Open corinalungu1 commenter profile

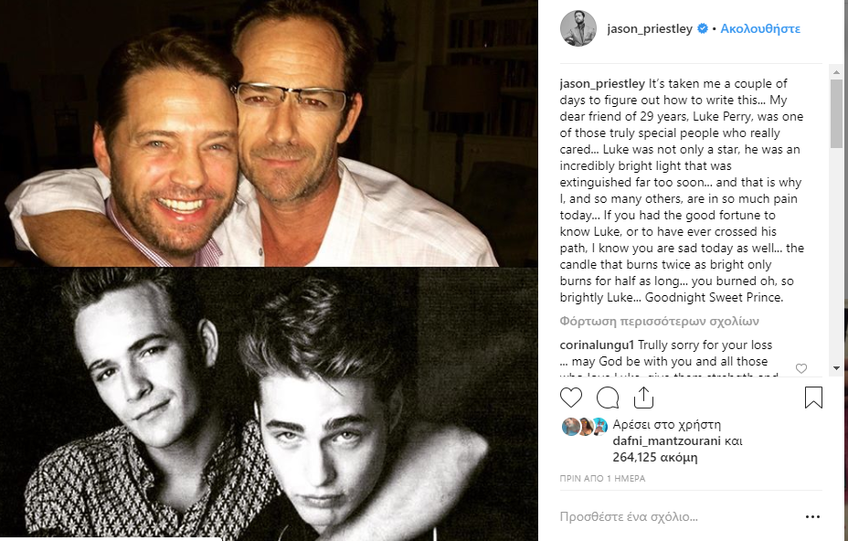point(597,345)
